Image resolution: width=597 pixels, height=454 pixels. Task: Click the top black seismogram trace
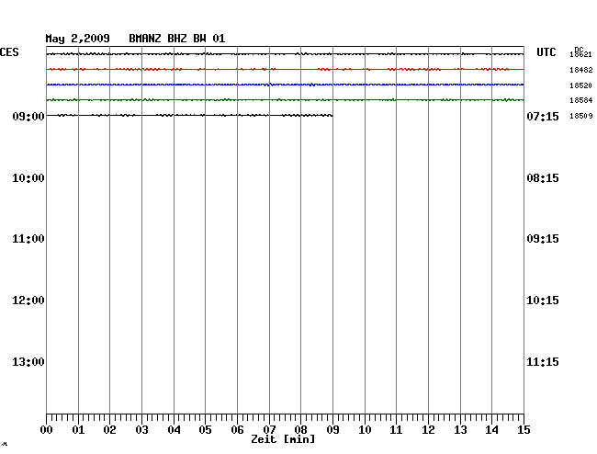(285, 54)
